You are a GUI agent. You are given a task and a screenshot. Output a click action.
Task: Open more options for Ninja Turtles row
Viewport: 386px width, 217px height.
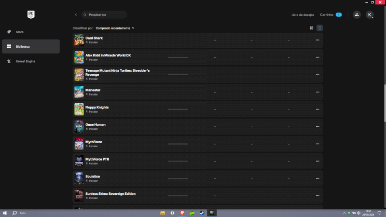317,75
